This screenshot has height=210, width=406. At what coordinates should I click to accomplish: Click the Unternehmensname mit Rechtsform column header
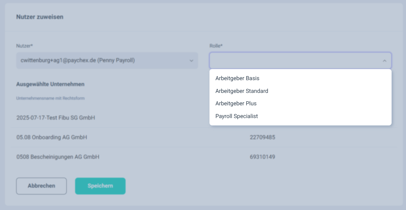(x=50, y=98)
